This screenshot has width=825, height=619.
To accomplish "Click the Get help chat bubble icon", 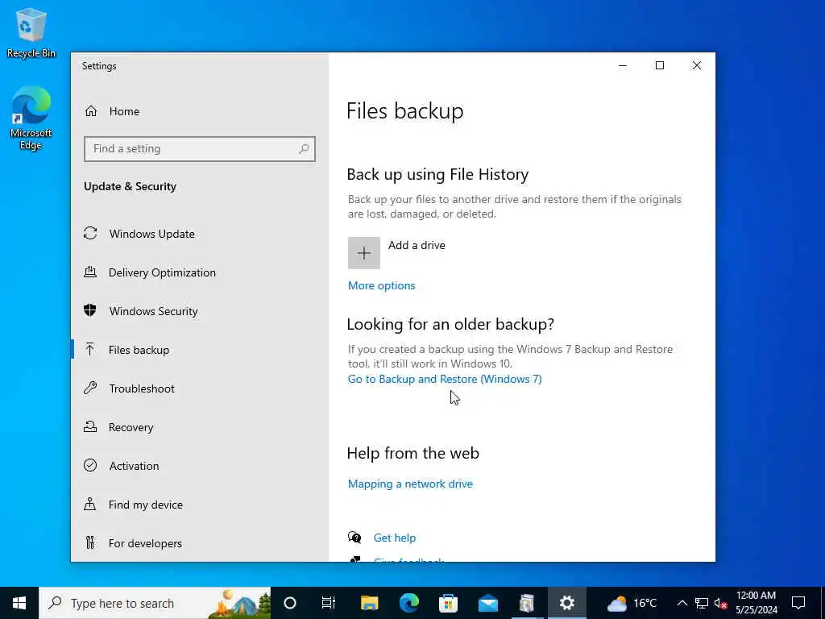I will coord(354,538).
